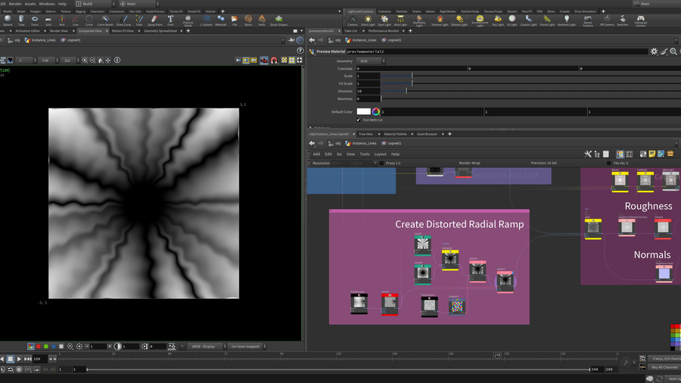681x383 pixels.
Task: Open the parameter gear menu for previewmaterial2
Action: 654,51
